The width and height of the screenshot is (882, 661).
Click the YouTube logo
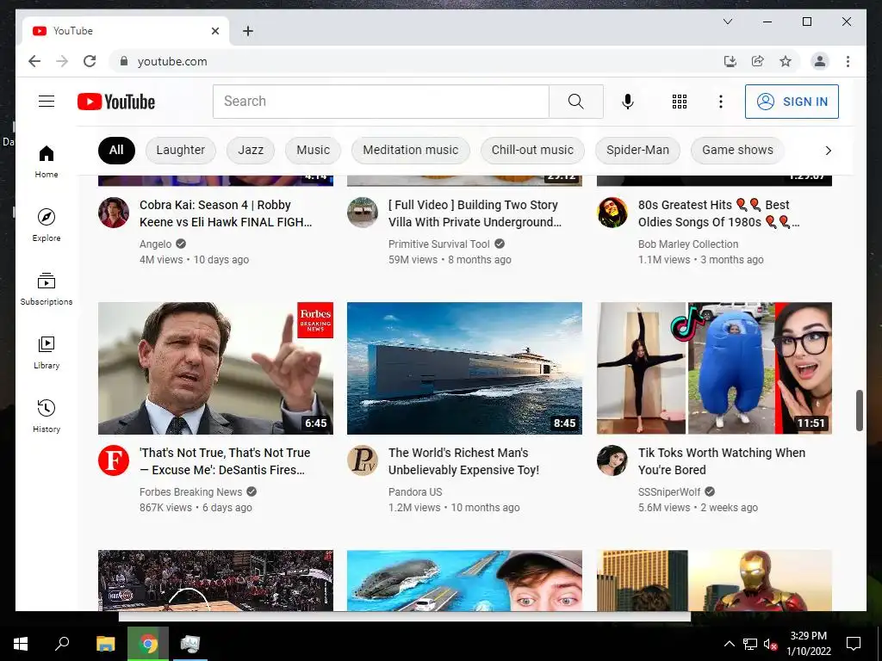(x=116, y=102)
